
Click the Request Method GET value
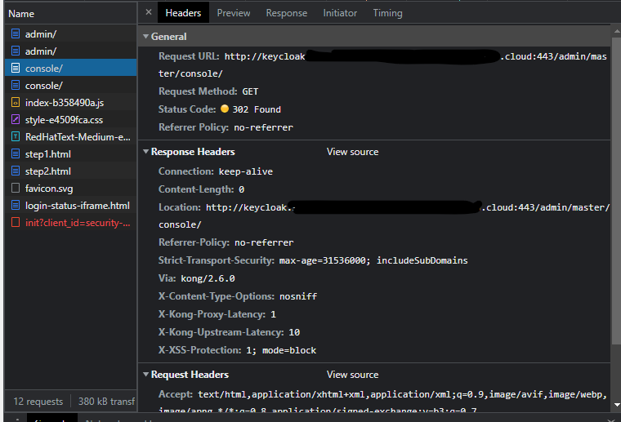(x=250, y=91)
